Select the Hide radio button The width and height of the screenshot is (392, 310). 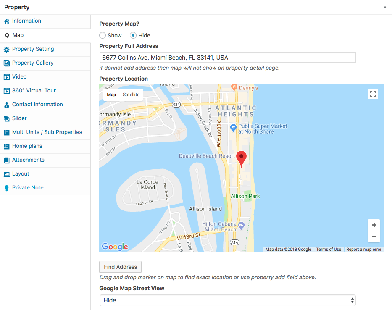pyautogui.click(x=133, y=36)
